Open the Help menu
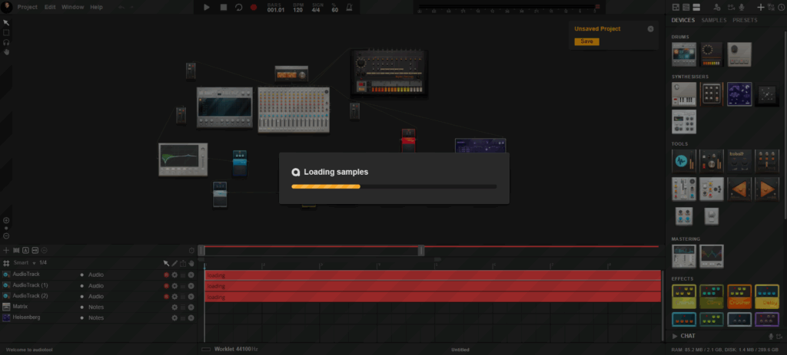The height and width of the screenshot is (355, 787). tap(96, 7)
